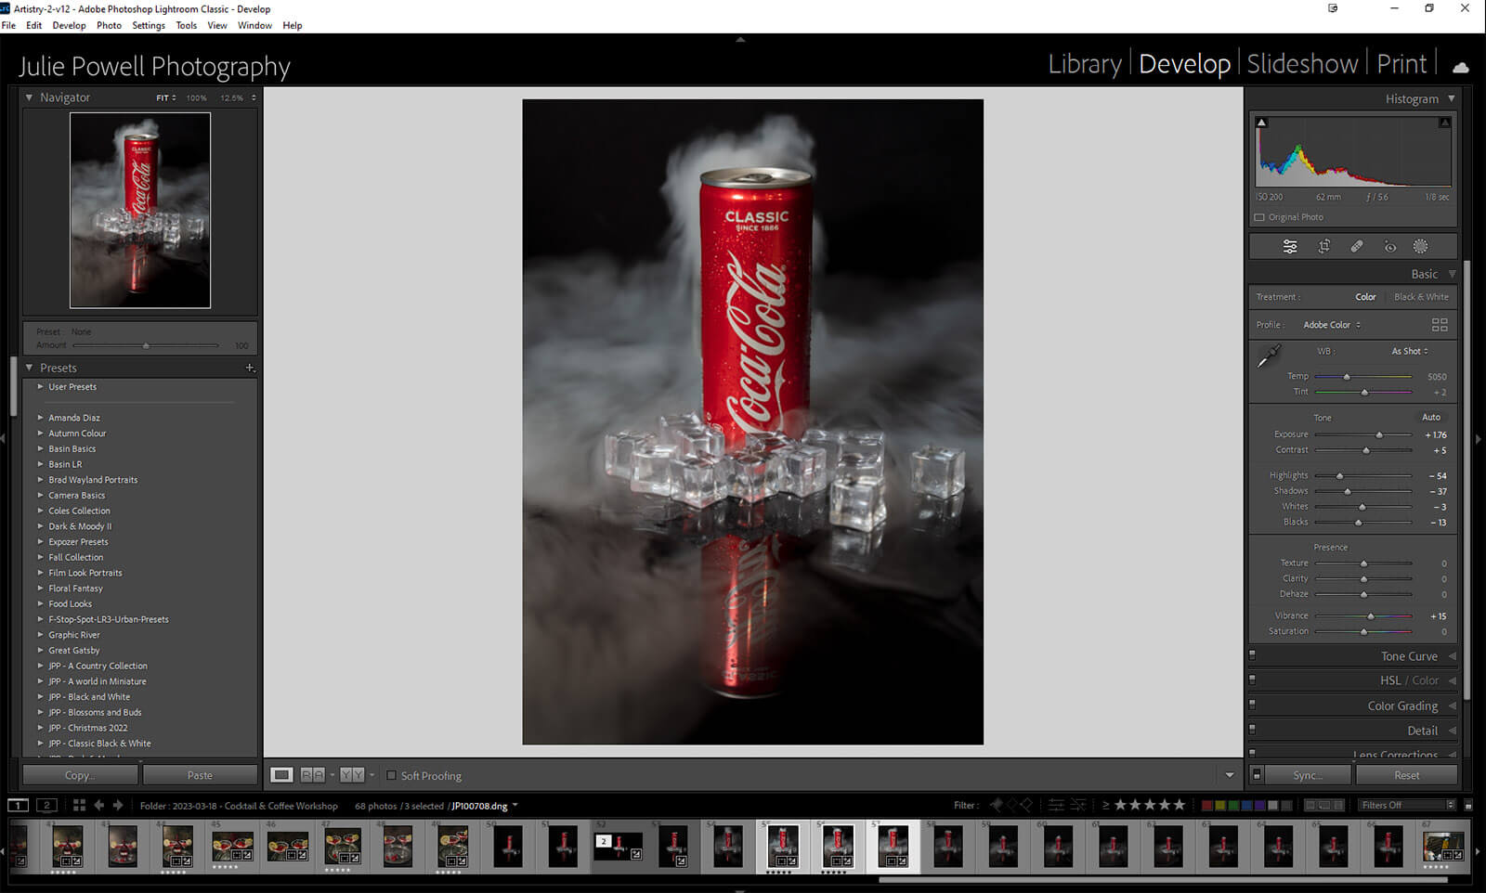Switch to the Library module
The image size is (1486, 893).
click(1085, 64)
